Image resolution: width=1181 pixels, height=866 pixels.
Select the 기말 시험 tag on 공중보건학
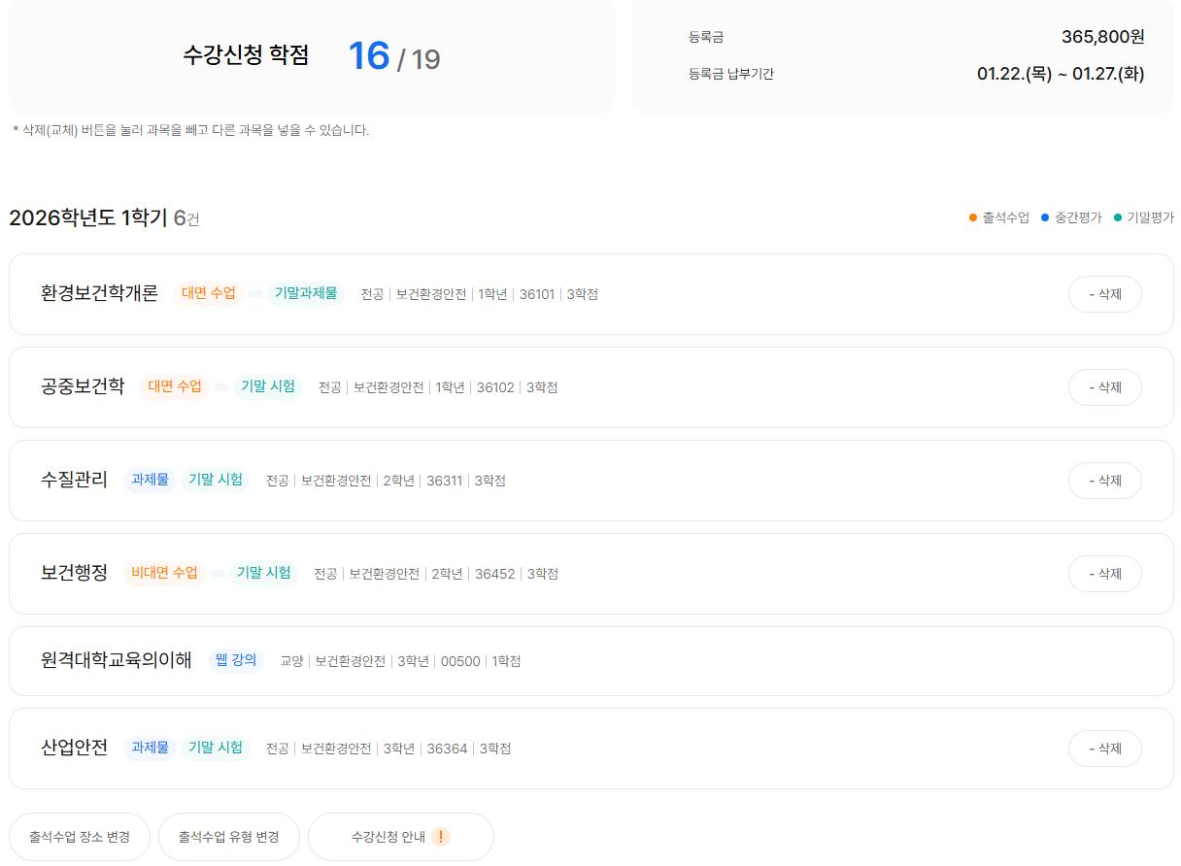click(268, 386)
